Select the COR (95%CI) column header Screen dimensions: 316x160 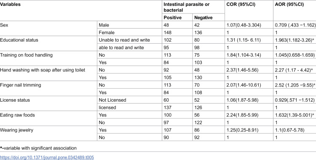pos(241,5)
